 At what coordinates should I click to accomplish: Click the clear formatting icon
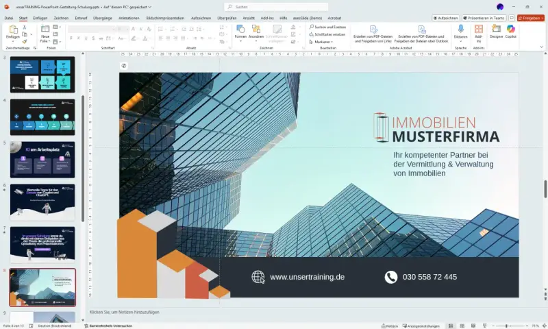149,29
